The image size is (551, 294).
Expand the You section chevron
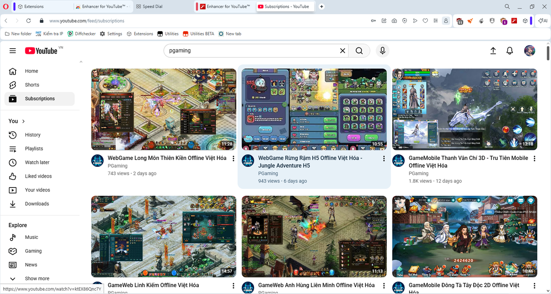click(23, 121)
